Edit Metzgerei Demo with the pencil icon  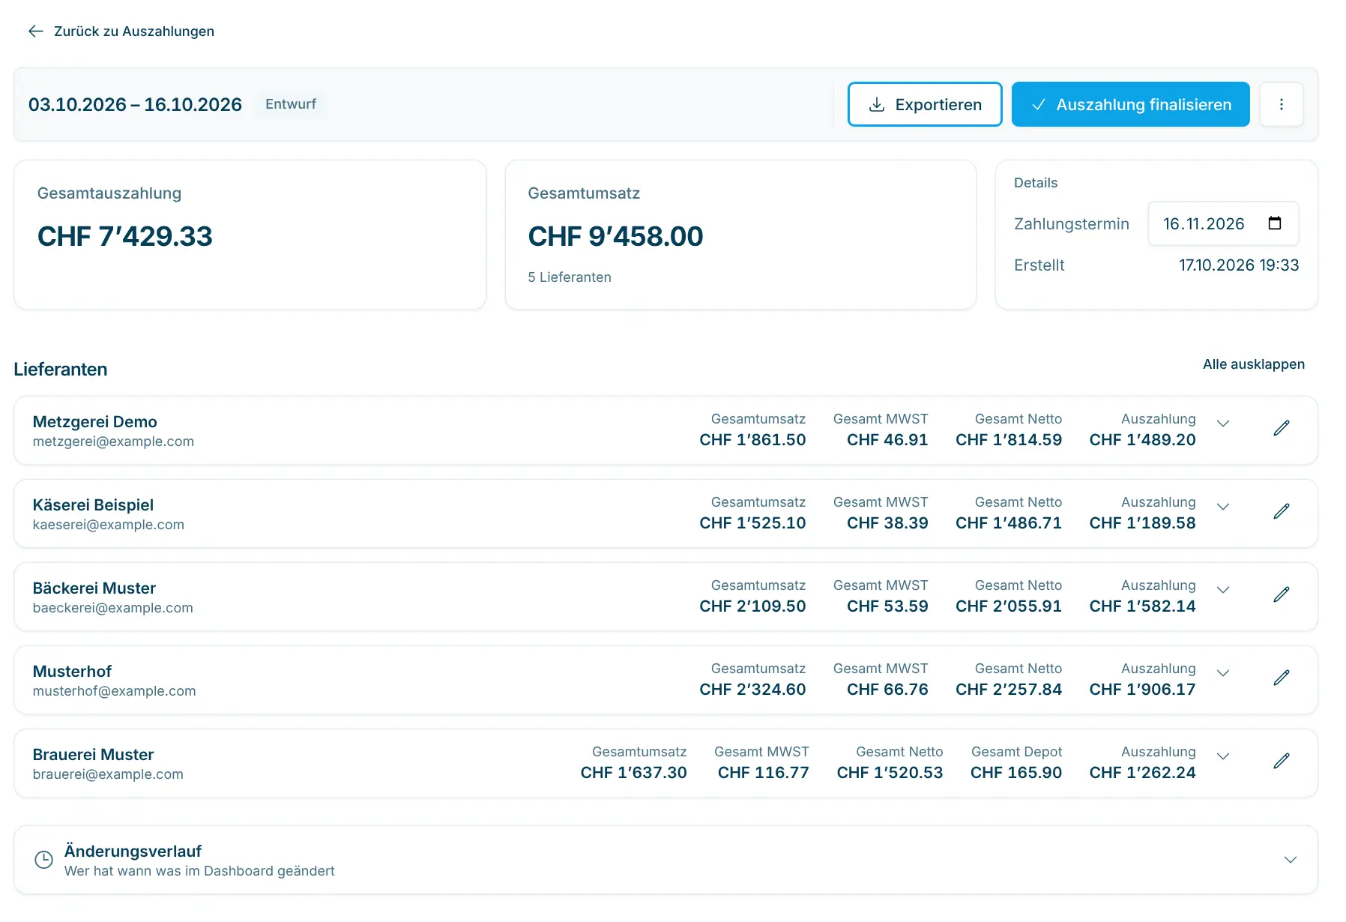click(x=1281, y=428)
